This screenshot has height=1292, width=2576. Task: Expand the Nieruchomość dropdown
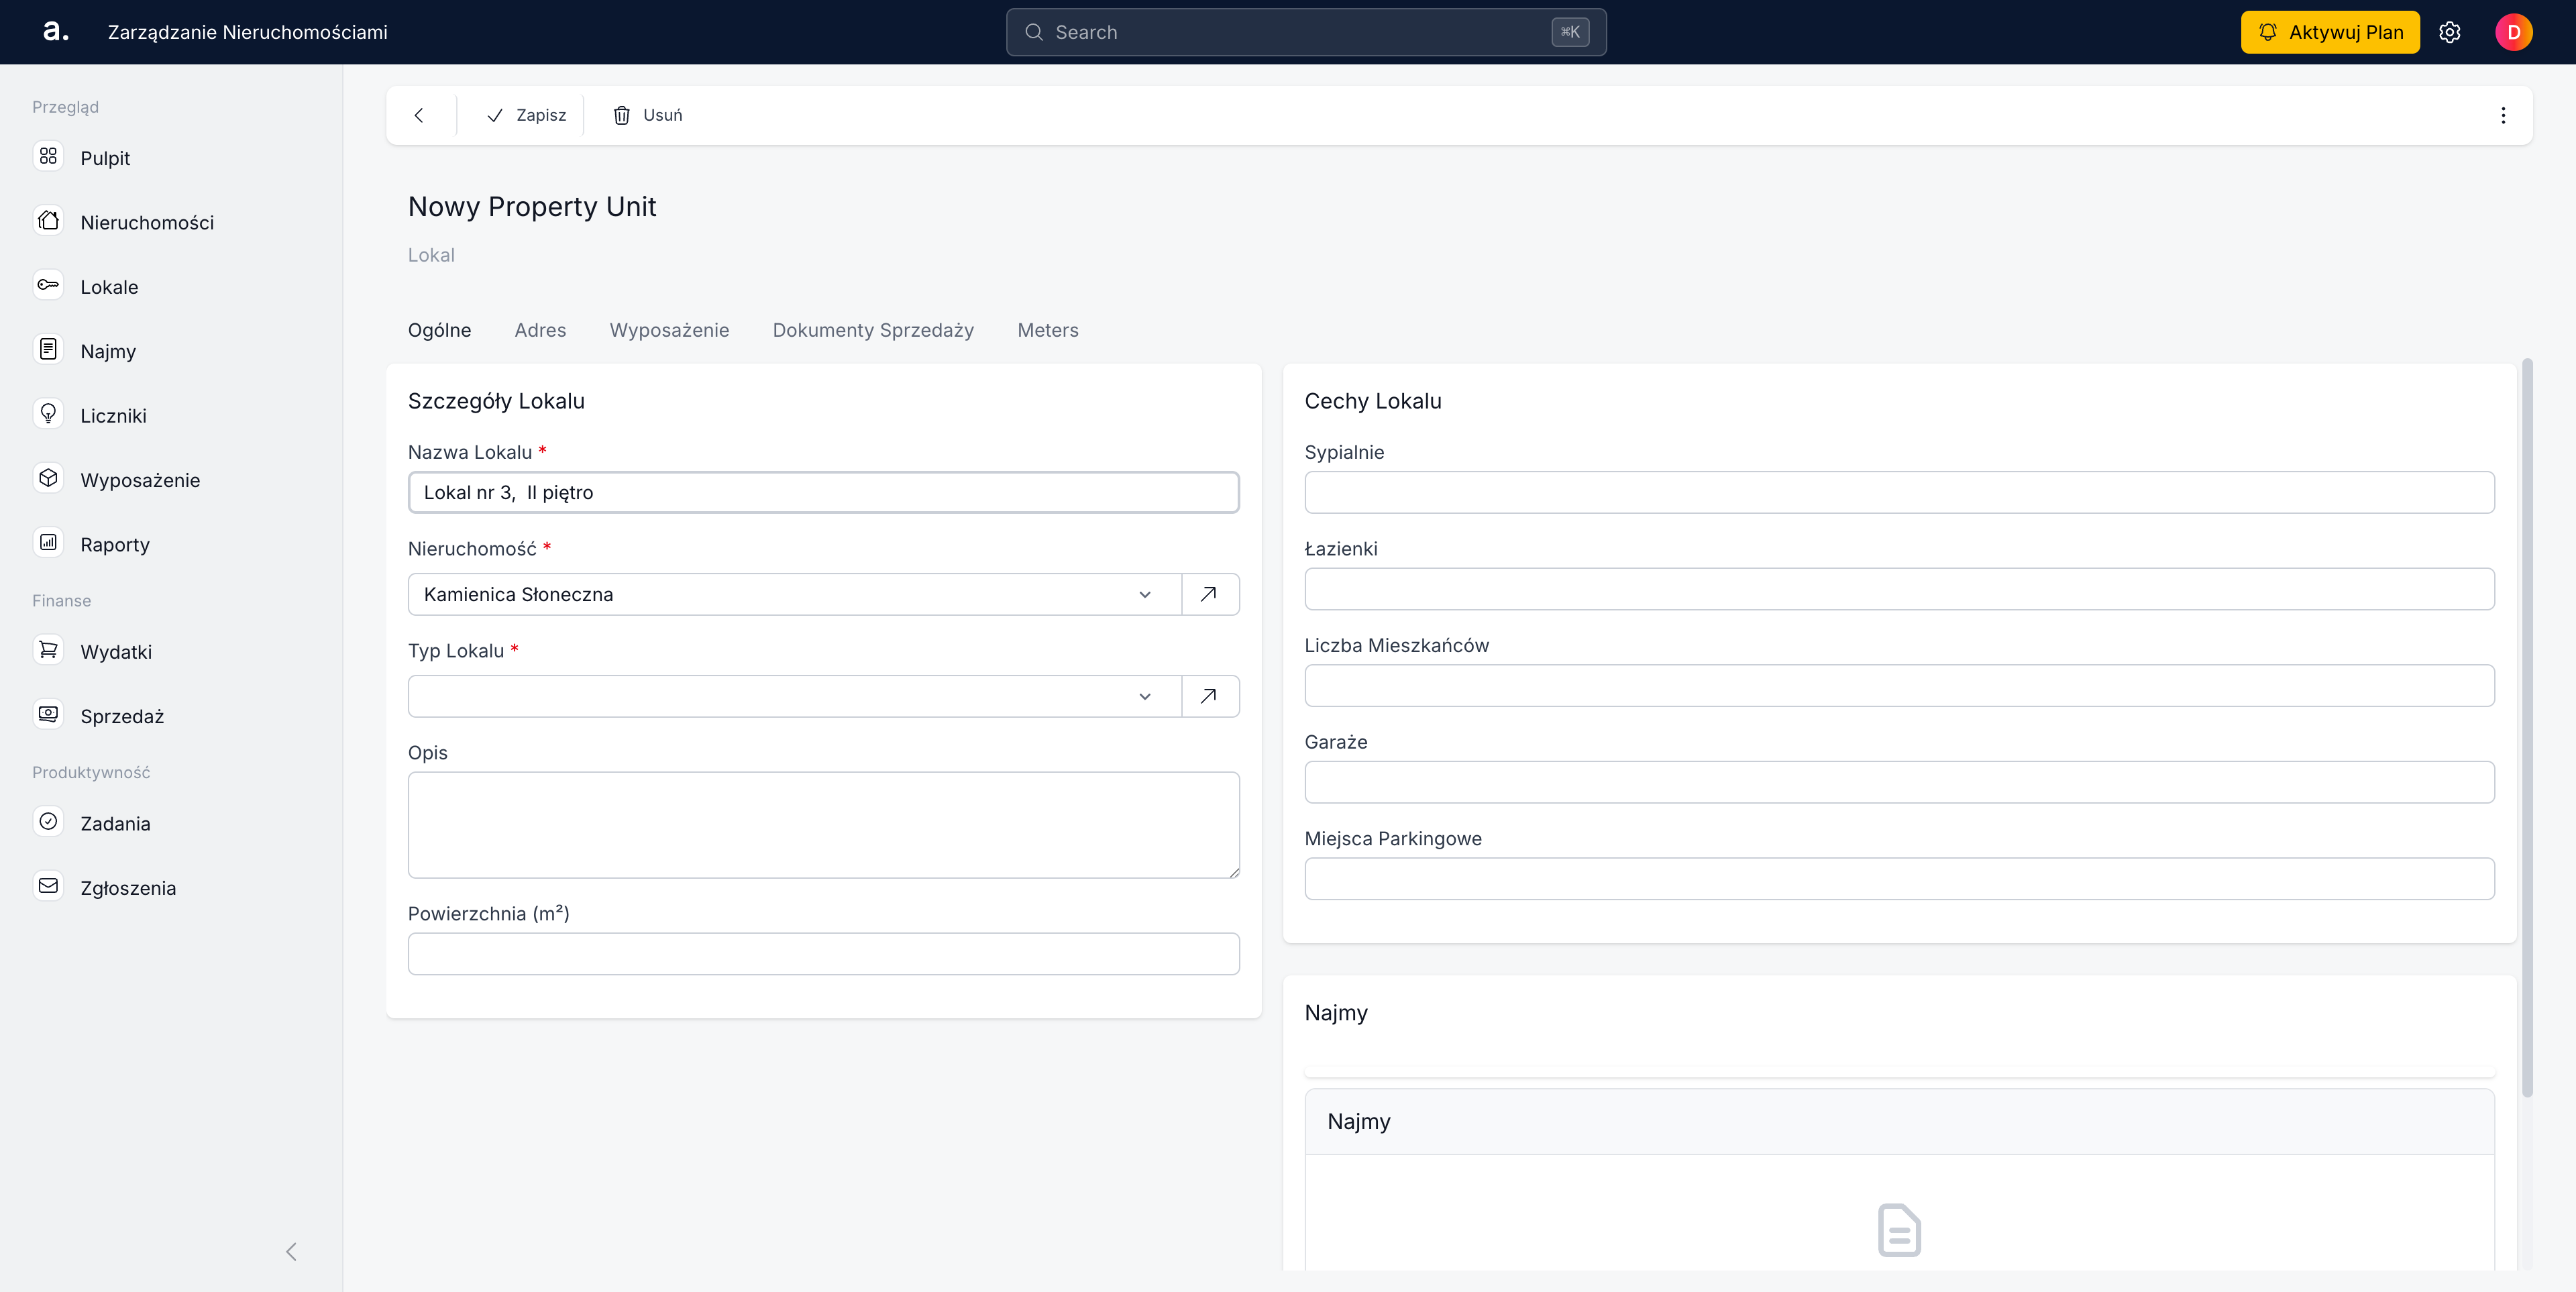tap(1145, 594)
